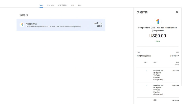Click the details panel vertical scrollbar
Viewport: 182px width, 104px height.
181,46
